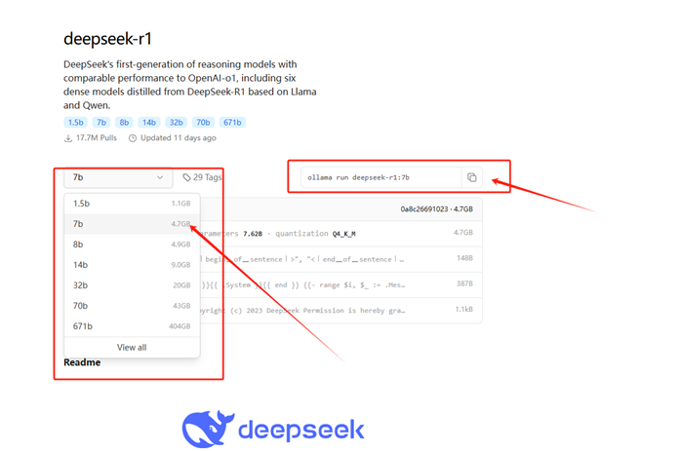Image resolution: width=681 pixels, height=451 pixels.
Task: Click the 1.1kB license size value
Action: (463, 309)
